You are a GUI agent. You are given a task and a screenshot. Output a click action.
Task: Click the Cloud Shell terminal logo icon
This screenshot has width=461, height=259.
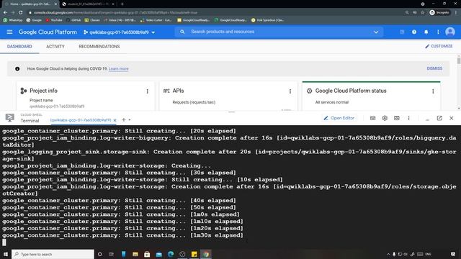tap(9, 118)
